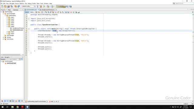This screenshot has width=194, height=109.
Task: Toggle the History editor view button
Action: pos(32,12)
